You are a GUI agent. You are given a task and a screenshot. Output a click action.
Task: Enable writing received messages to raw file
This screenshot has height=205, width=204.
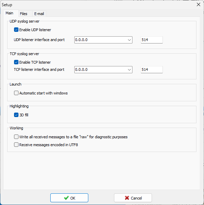pyautogui.click(x=16, y=137)
